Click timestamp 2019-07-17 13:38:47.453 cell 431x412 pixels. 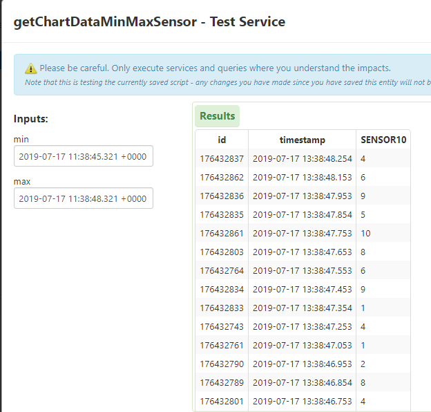302,290
